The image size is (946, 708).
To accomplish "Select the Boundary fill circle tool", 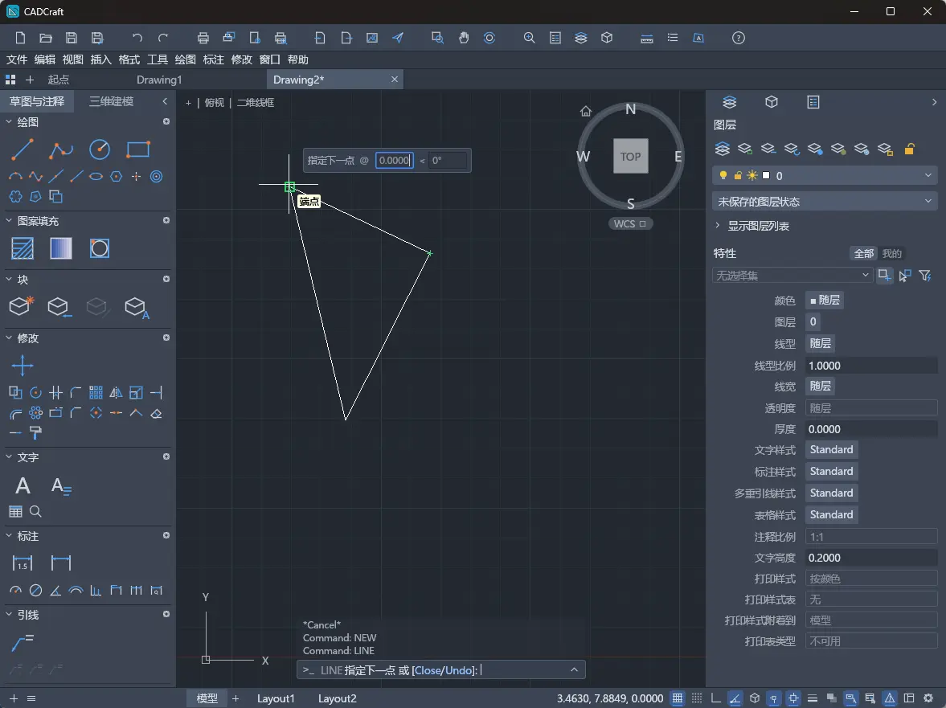I will coord(100,248).
